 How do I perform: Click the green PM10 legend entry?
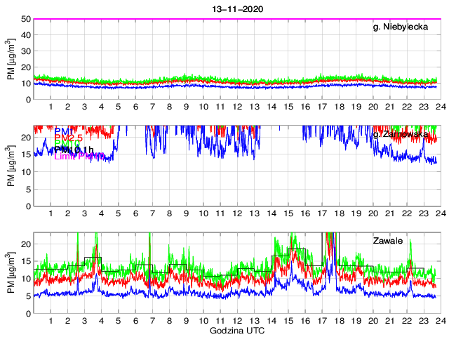tap(67, 144)
